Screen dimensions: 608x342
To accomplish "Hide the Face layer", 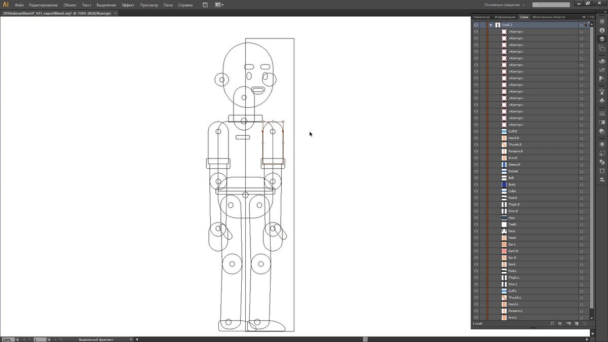I will [x=476, y=231].
